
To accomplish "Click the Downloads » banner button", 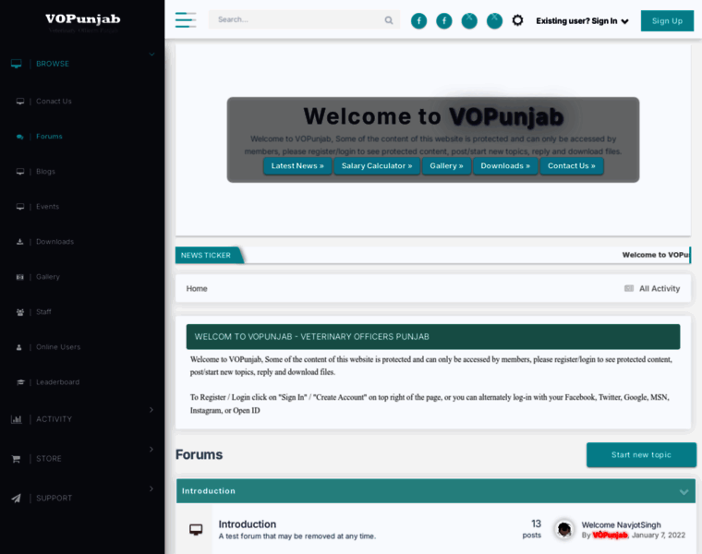I will (505, 166).
